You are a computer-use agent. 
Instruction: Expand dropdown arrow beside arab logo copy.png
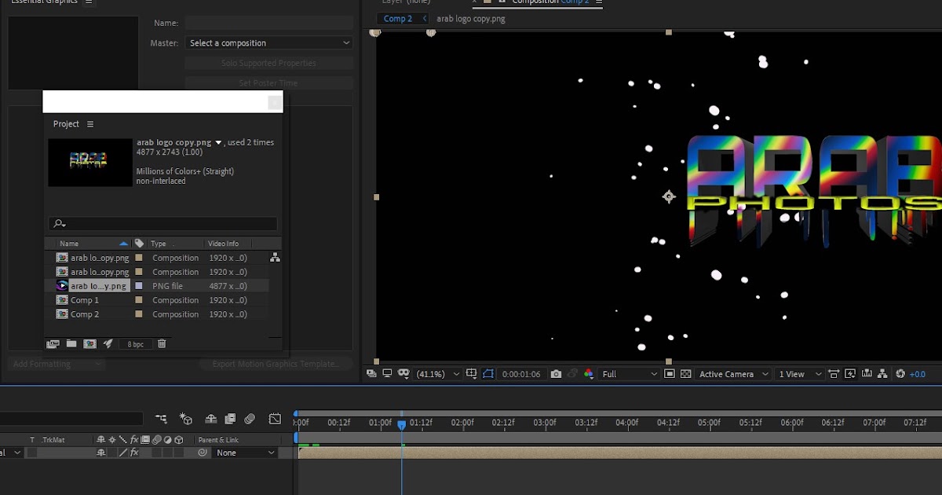coord(219,143)
